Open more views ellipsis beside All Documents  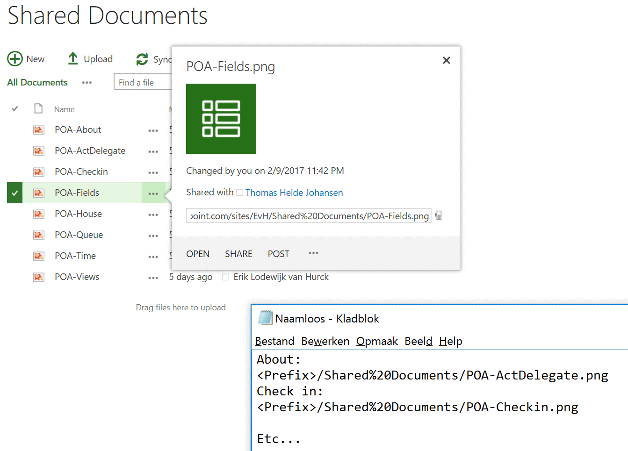tap(87, 83)
